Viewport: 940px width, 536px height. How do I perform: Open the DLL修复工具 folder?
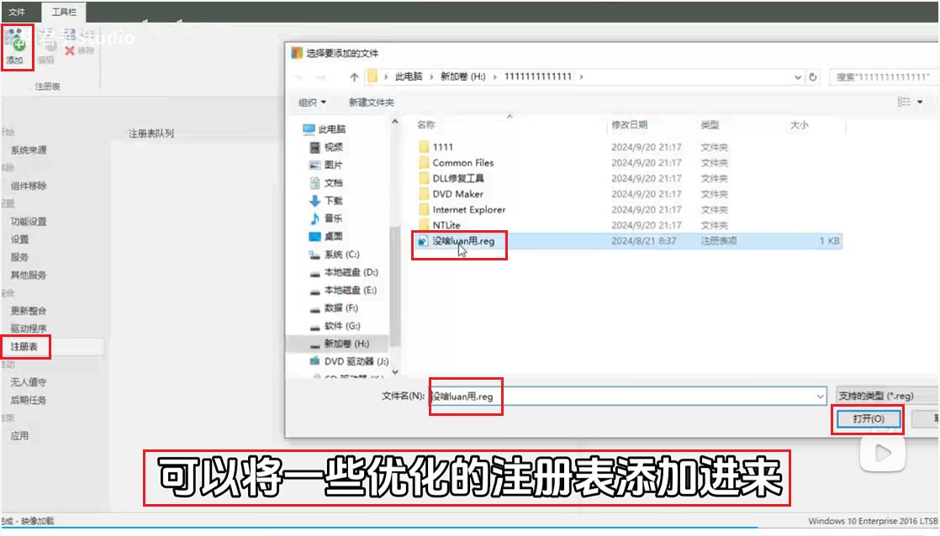point(457,178)
